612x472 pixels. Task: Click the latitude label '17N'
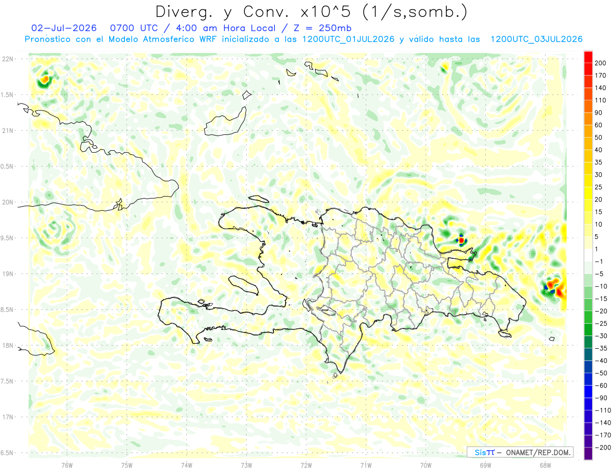[x=9, y=417]
